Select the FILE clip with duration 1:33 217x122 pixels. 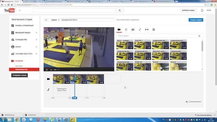pos(142,66)
